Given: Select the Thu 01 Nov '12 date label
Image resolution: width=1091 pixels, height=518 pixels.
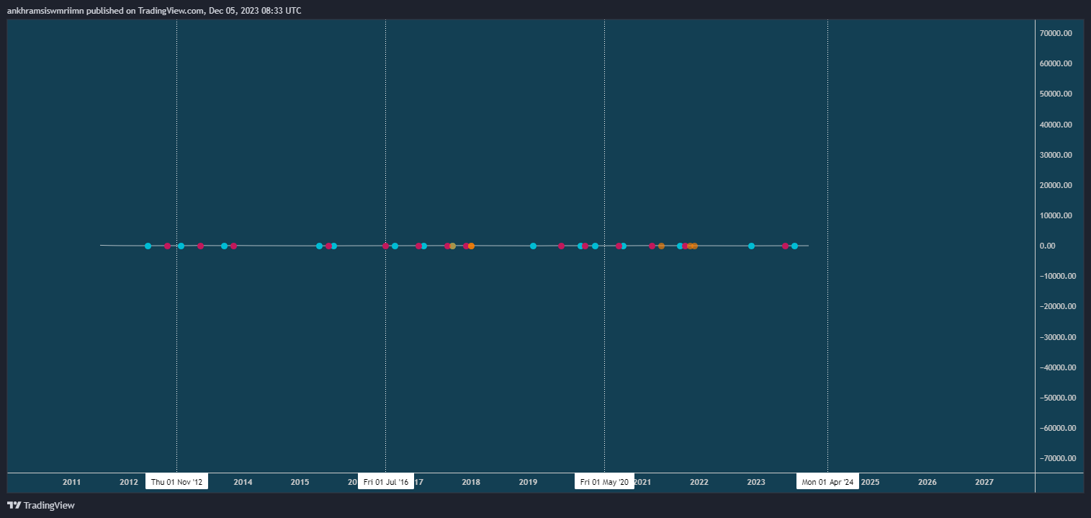Looking at the screenshot, I should [176, 482].
